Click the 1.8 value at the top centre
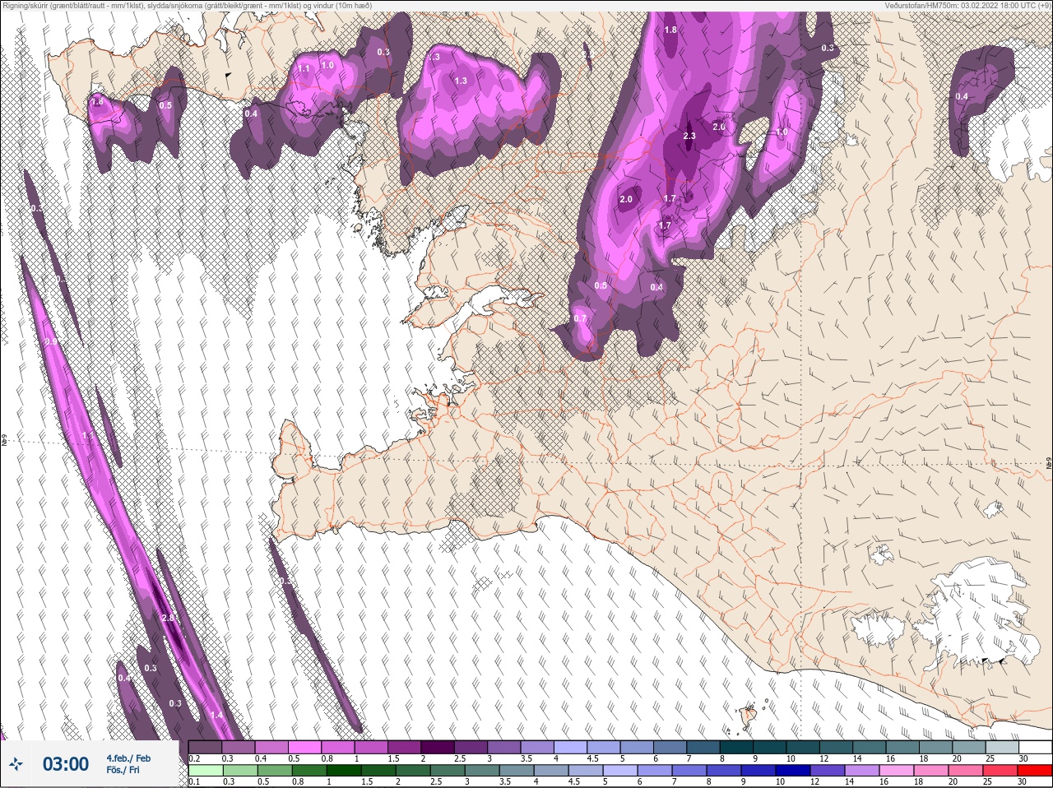Image resolution: width=1053 pixels, height=788 pixels. (670, 30)
